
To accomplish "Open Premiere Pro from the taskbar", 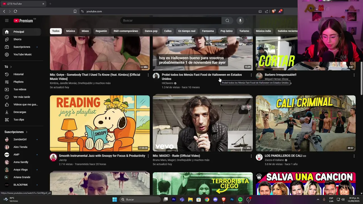I will click(174, 199).
